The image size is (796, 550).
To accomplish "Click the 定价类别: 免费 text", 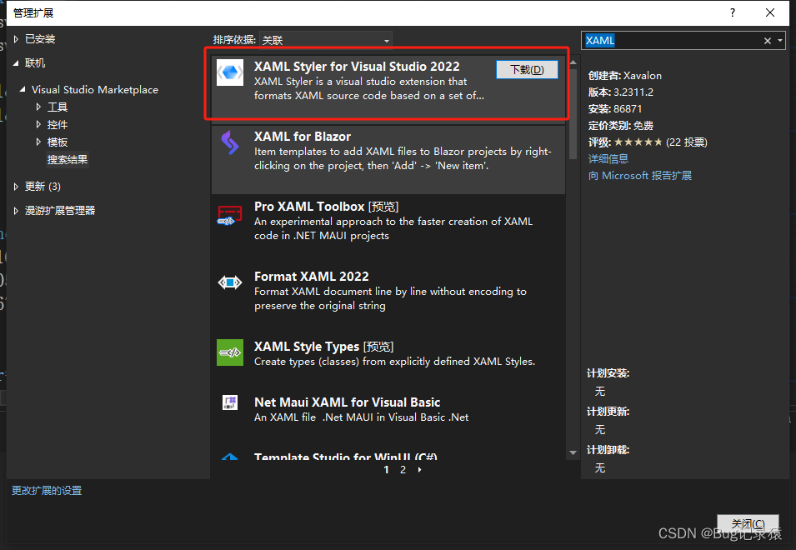I will coord(621,126).
